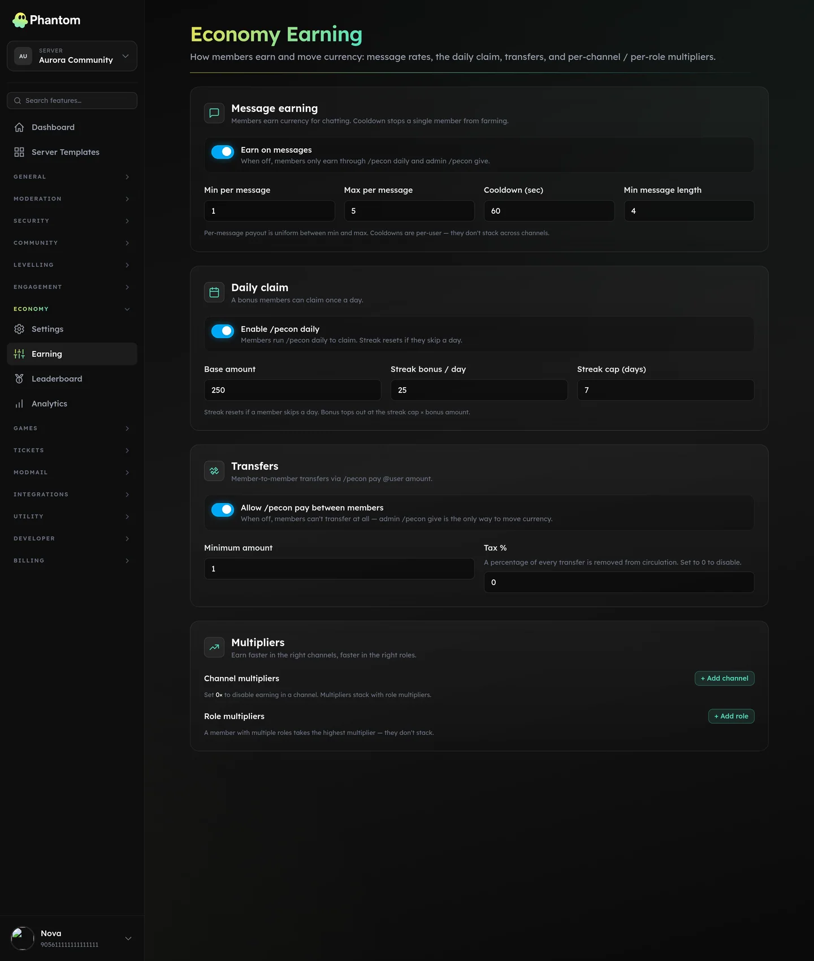Click the Earning sliders icon

point(19,354)
